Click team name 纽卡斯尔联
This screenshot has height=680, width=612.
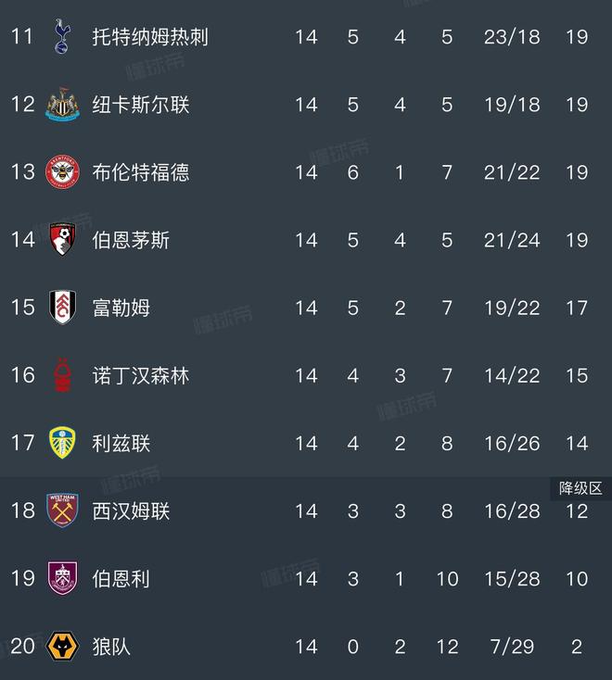[x=141, y=104]
